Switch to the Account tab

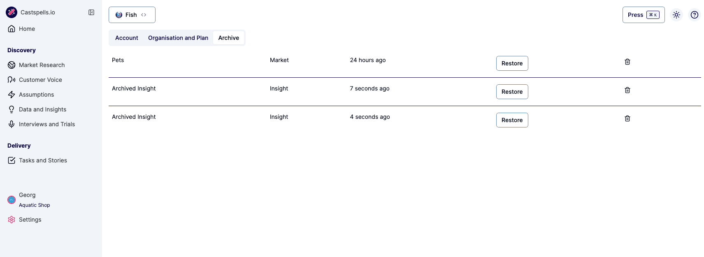[127, 38]
